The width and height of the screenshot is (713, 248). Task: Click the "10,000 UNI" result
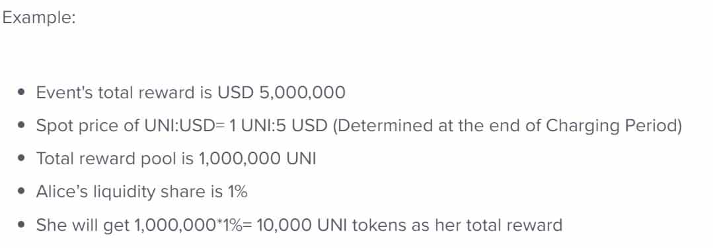(x=297, y=225)
